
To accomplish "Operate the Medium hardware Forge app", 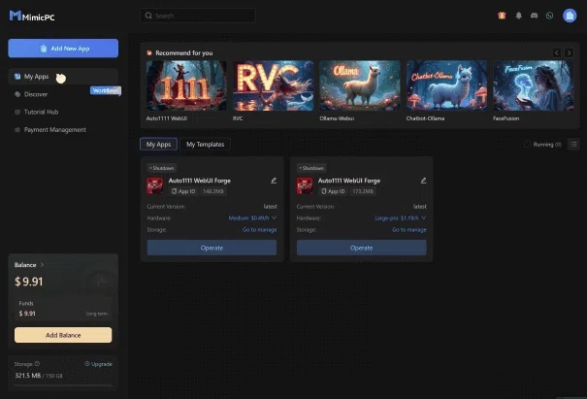I will click(x=212, y=248).
